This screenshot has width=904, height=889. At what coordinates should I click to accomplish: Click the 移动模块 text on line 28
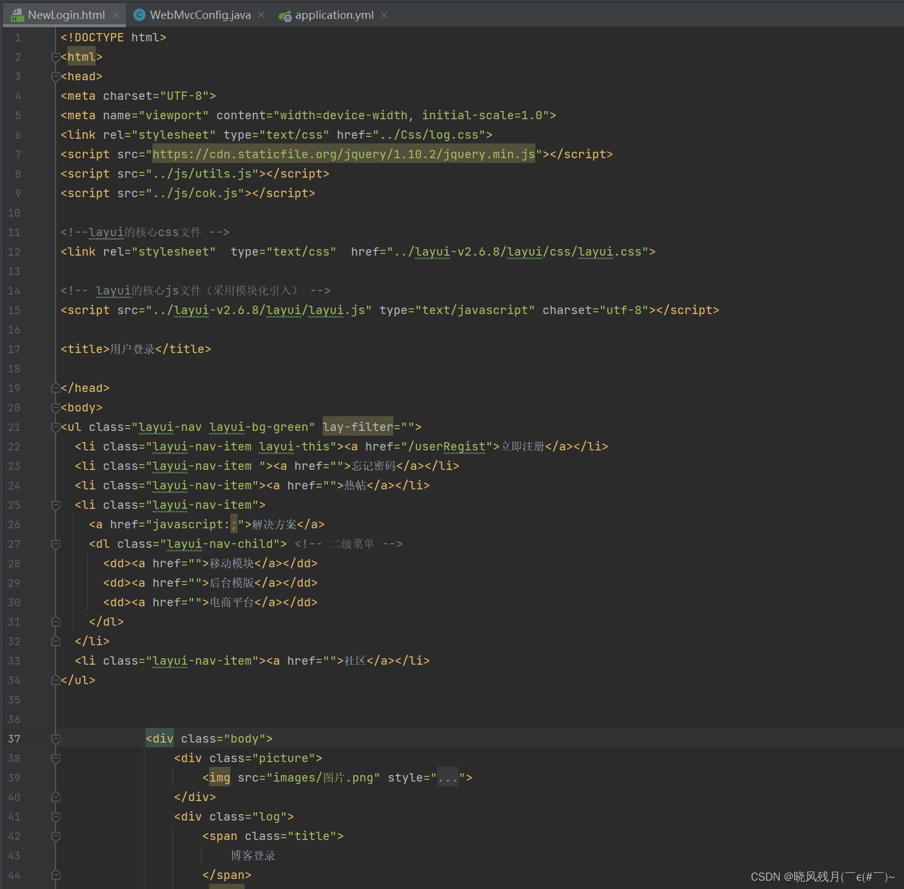(x=232, y=563)
